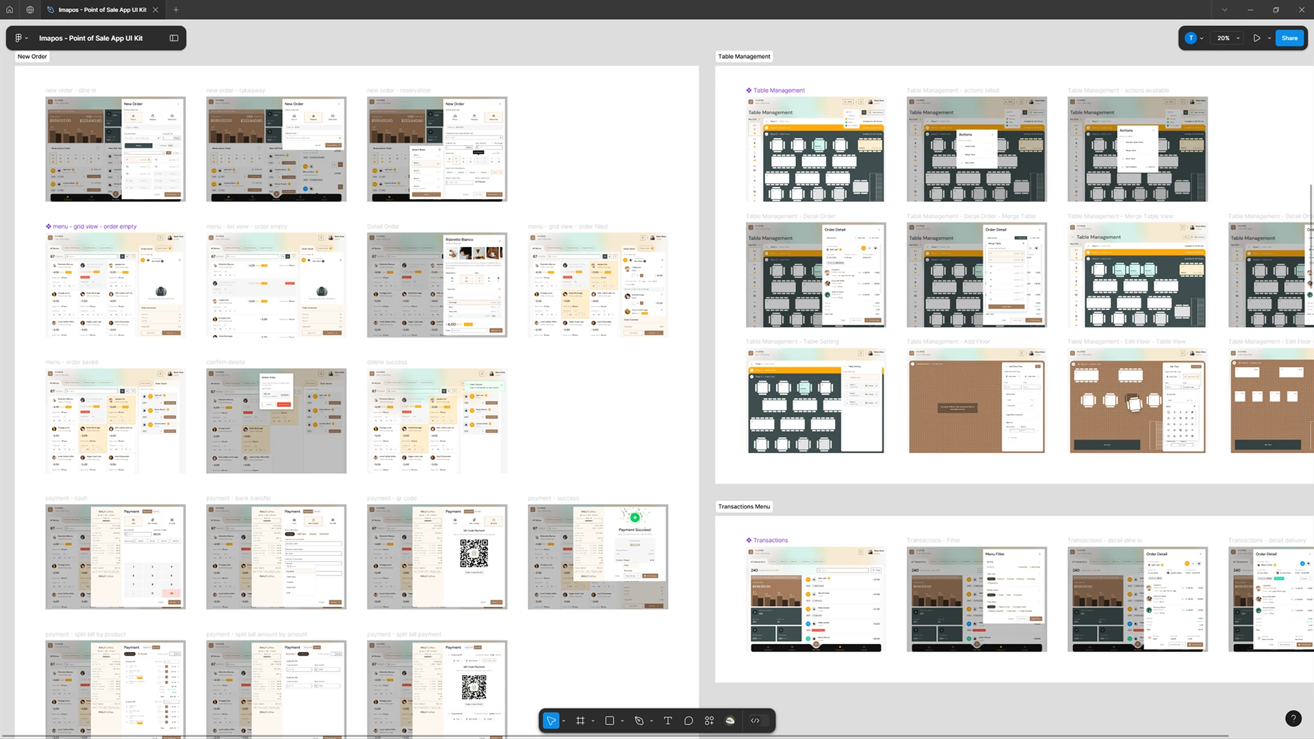This screenshot has height=739, width=1314.
Task: Expand the Move tool options chevron
Action: (x=564, y=720)
